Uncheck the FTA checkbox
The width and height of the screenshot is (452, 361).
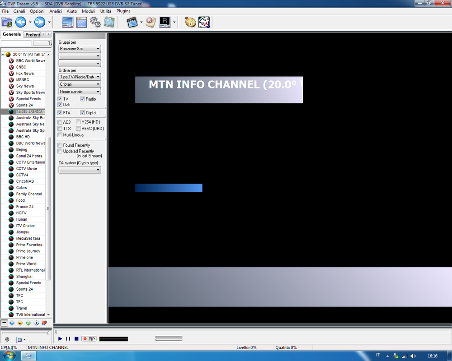tap(60, 112)
